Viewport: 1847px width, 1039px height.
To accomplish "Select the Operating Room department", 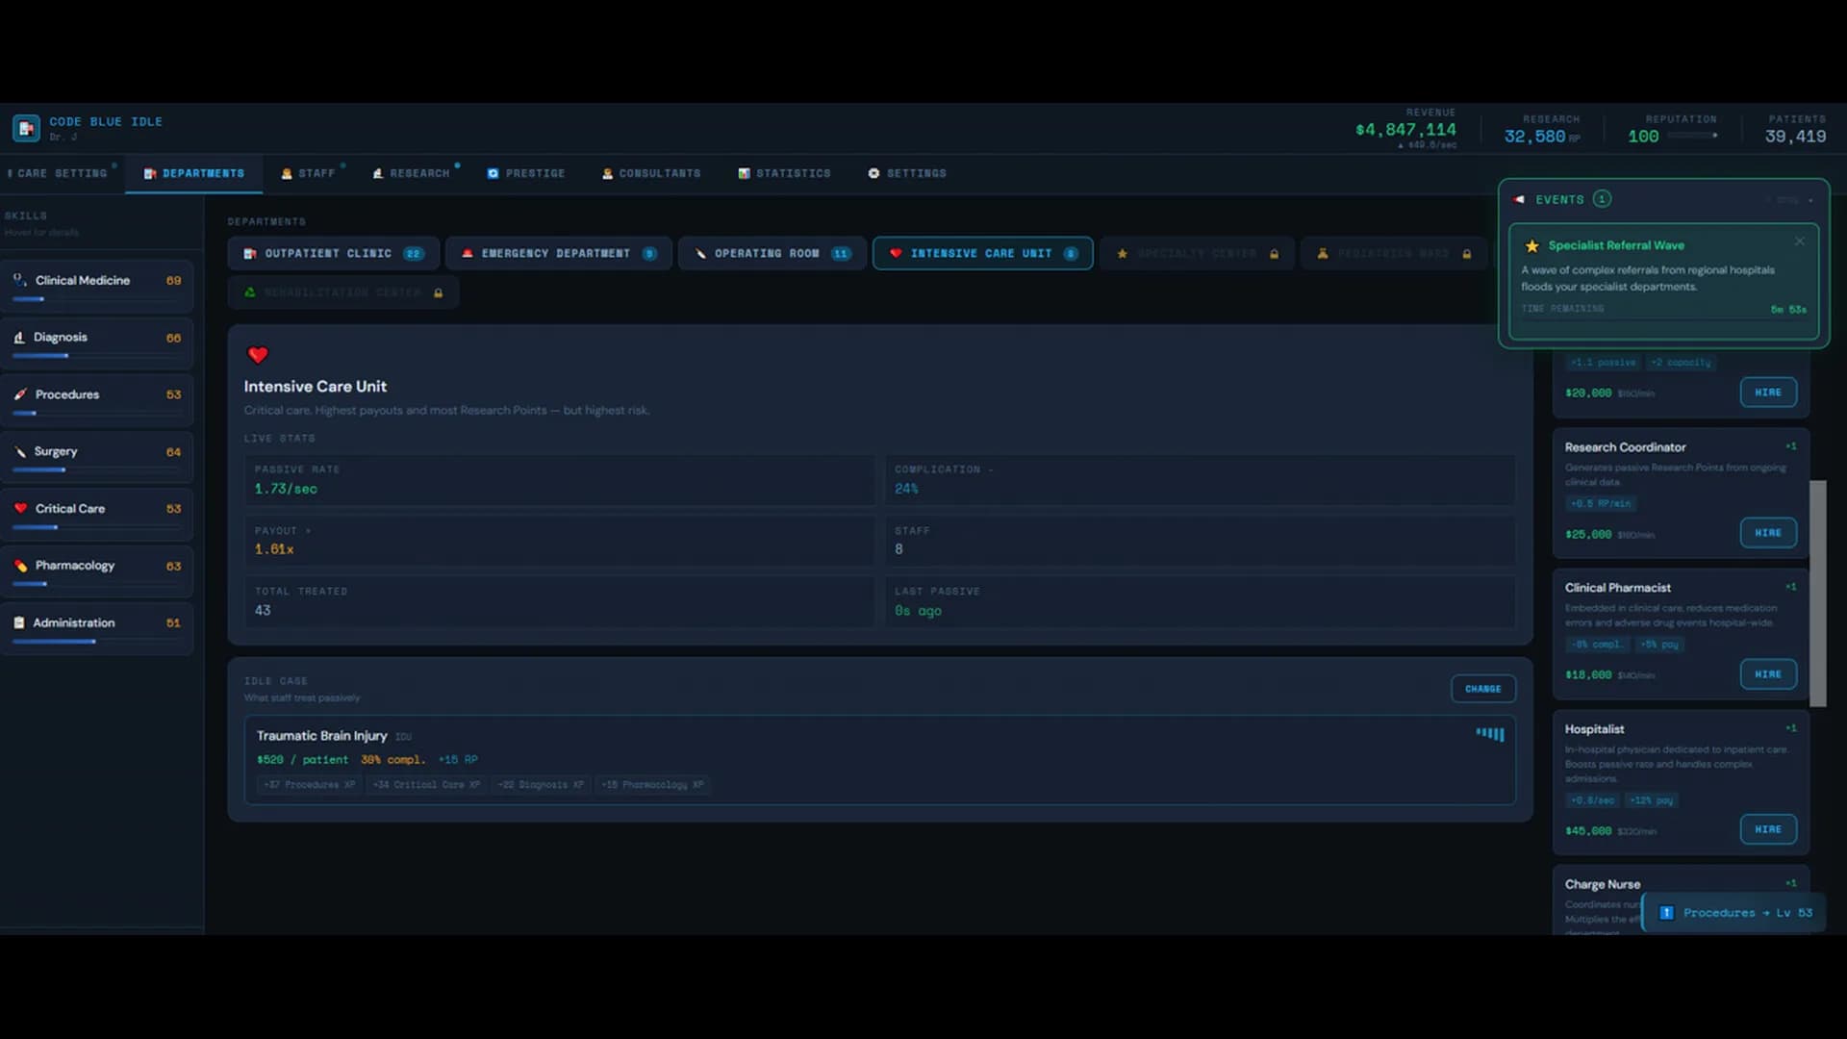I will [772, 254].
